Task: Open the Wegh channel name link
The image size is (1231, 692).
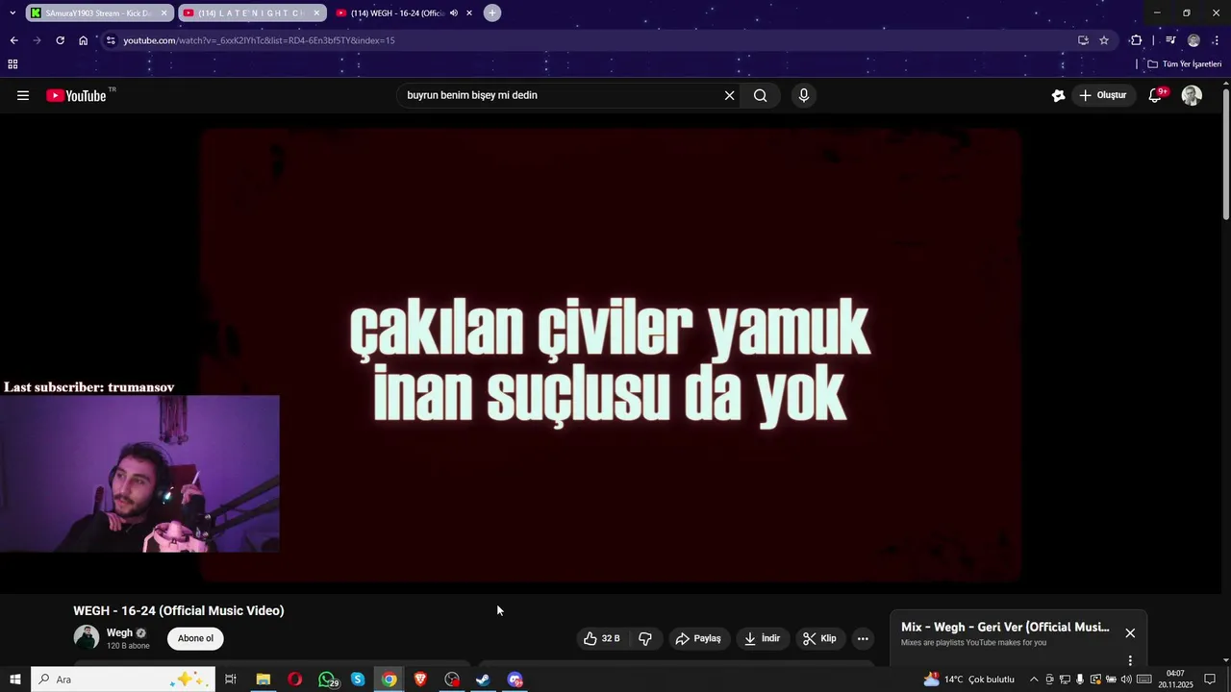Action: point(119,632)
